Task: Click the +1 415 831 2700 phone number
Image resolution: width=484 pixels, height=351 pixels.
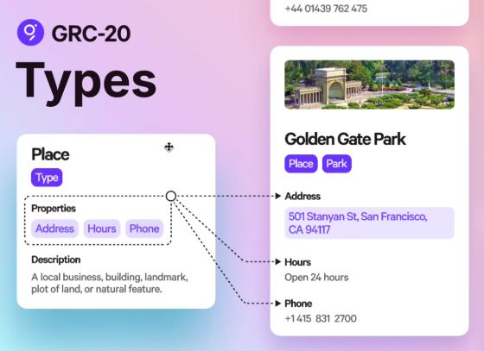Action: (x=321, y=318)
